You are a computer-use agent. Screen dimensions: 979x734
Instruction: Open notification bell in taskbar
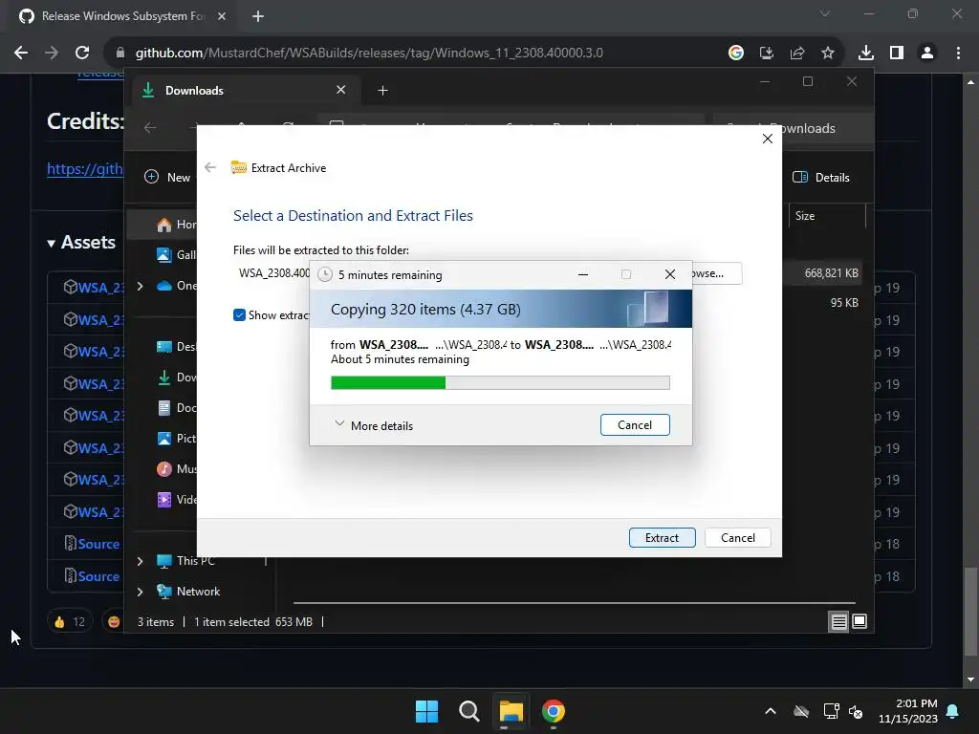coord(952,711)
